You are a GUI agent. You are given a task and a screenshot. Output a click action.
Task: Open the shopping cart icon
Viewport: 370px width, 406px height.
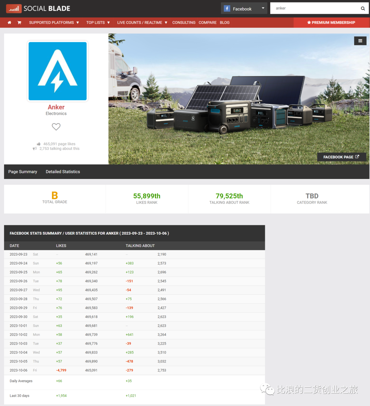19,23
